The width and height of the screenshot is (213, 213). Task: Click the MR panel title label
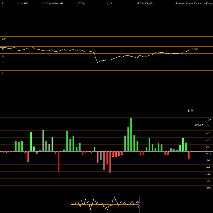tap(190, 111)
